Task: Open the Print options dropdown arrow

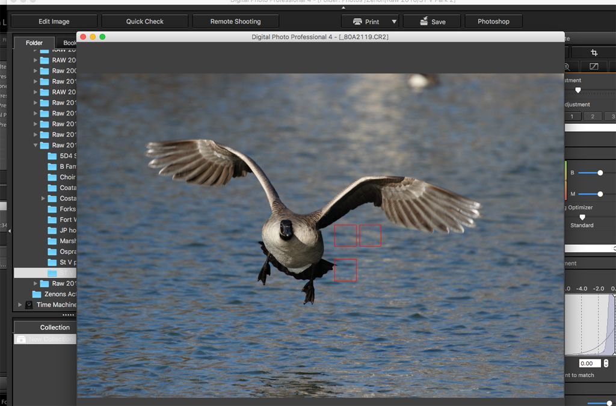Action: coord(394,22)
